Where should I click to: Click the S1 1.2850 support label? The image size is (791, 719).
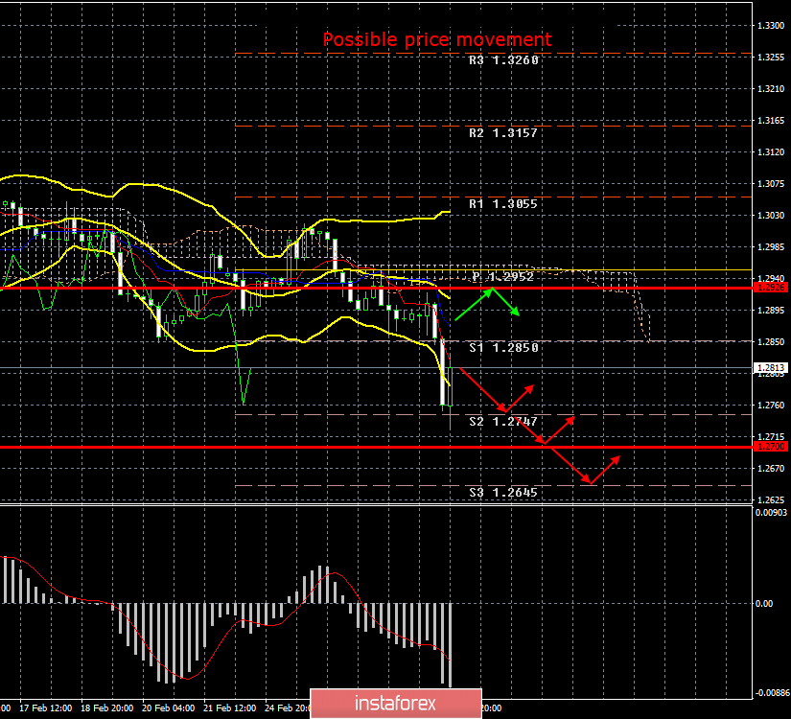click(503, 348)
